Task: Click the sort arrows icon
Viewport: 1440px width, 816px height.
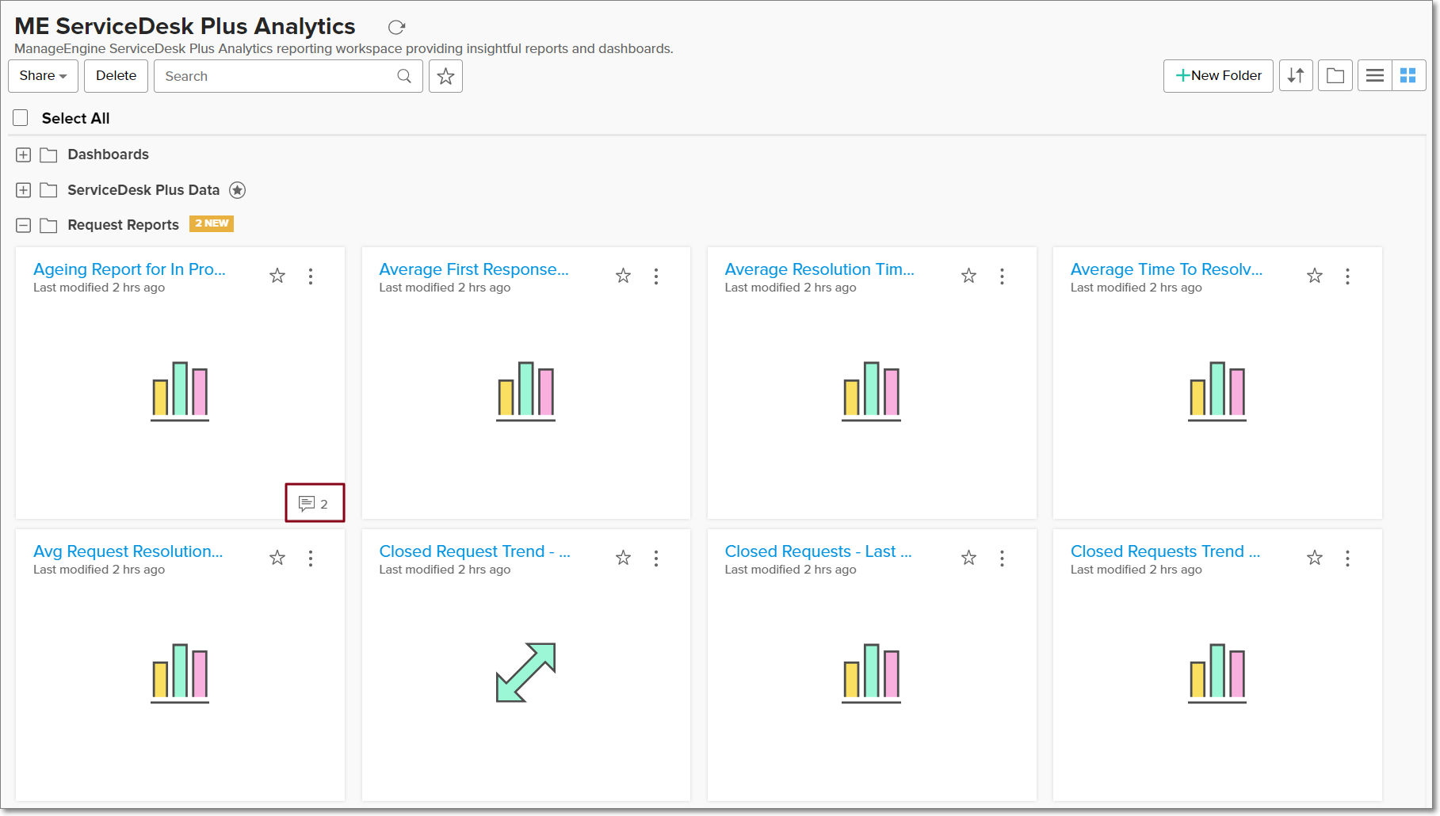Action: 1296,75
